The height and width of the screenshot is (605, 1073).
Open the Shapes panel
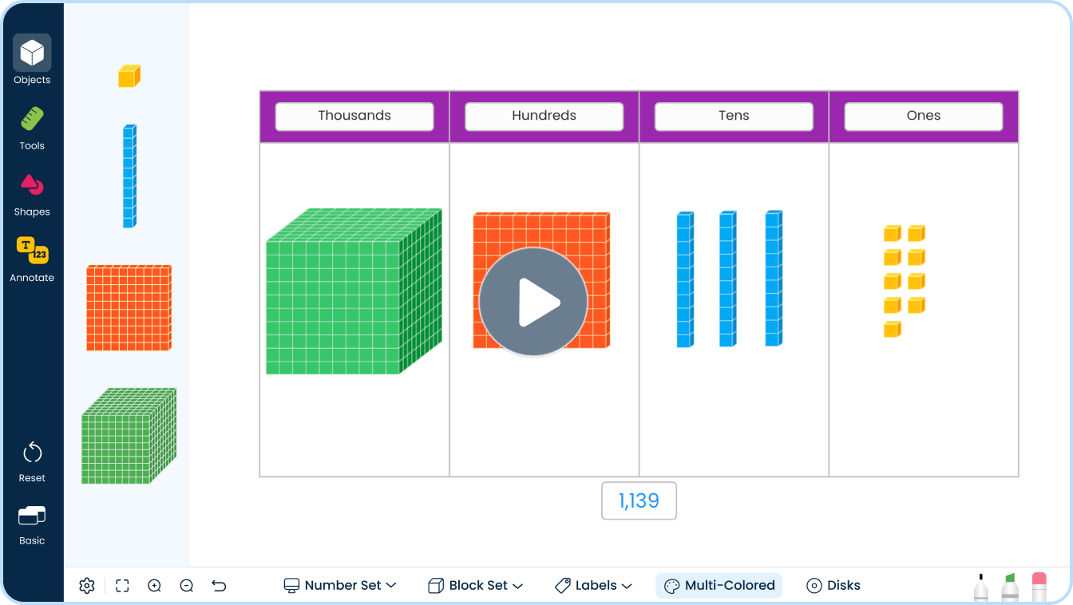coord(32,193)
